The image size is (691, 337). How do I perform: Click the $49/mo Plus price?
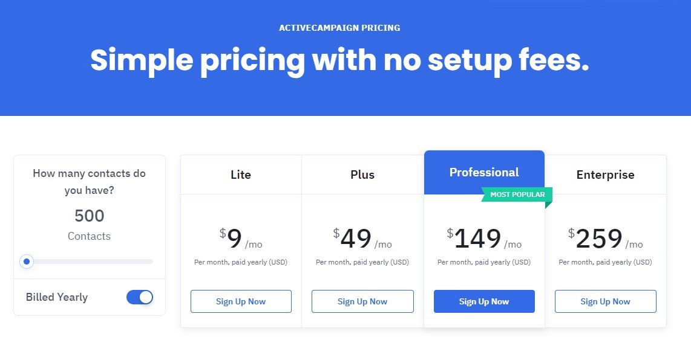click(x=362, y=239)
